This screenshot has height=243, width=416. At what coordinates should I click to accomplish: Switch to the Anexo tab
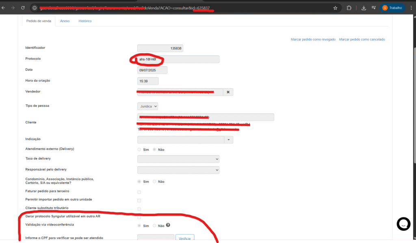point(65,21)
